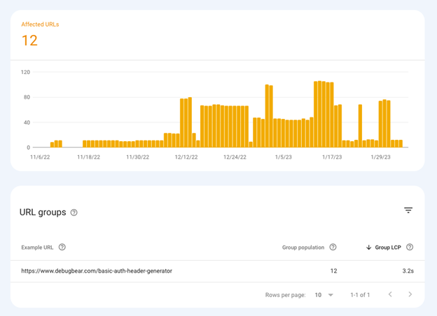Screen dimensions: 437x316
Task: Click the orange Affected URLs label
Action: click(40, 24)
